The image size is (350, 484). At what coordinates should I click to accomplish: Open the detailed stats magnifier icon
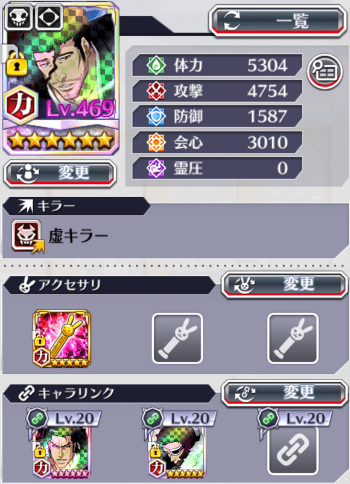[x=325, y=71]
